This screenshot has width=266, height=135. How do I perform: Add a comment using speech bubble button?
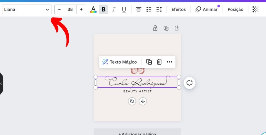tap(189, 83)
